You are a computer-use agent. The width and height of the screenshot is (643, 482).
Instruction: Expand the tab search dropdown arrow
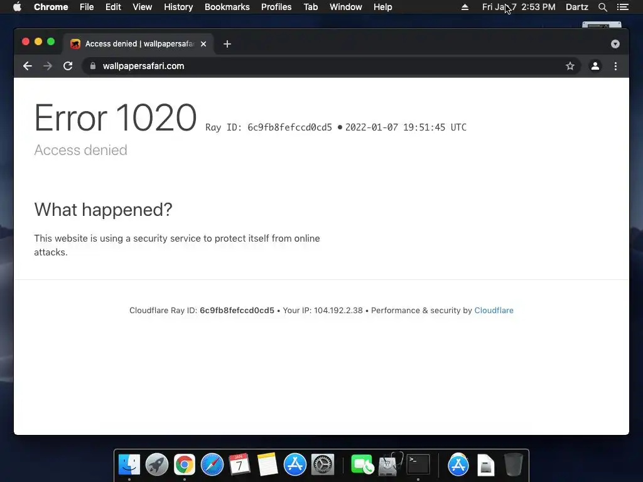pyautogui.click(x=615, y=44)
